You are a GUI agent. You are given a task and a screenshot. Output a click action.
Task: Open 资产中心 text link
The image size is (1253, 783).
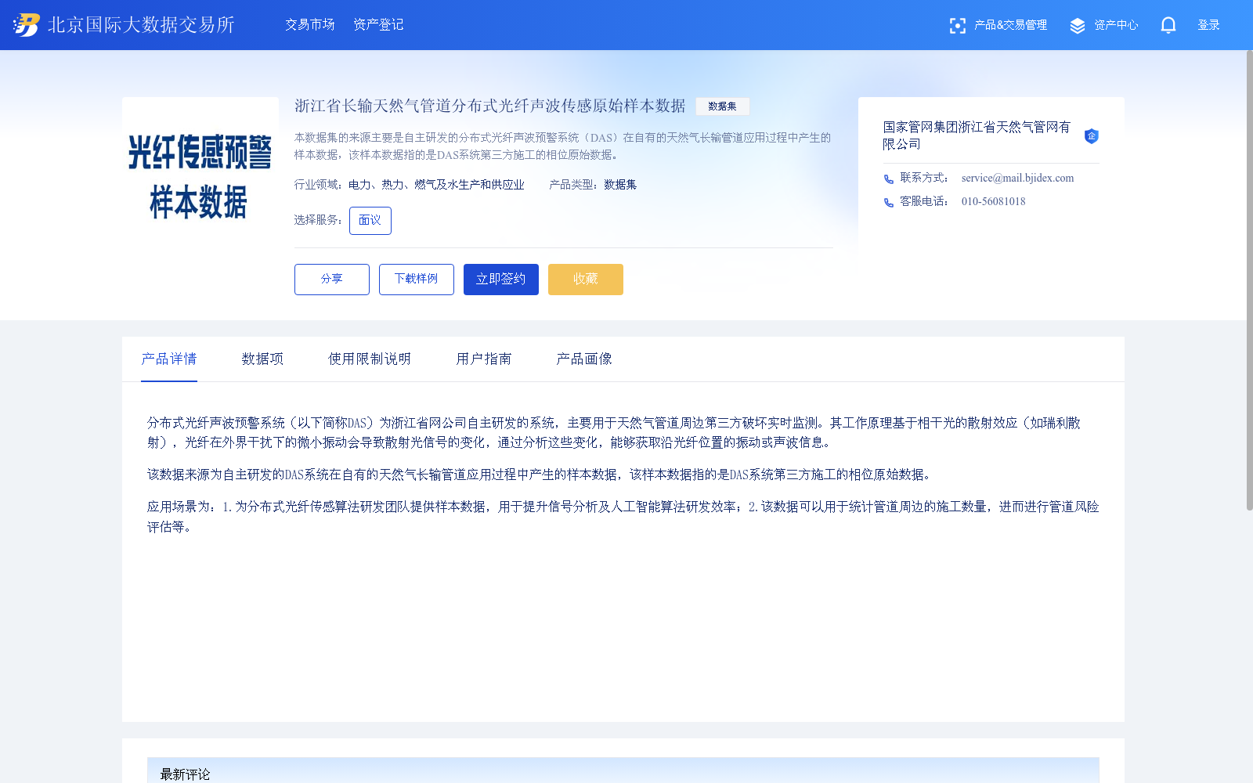tap(1116, 25)
